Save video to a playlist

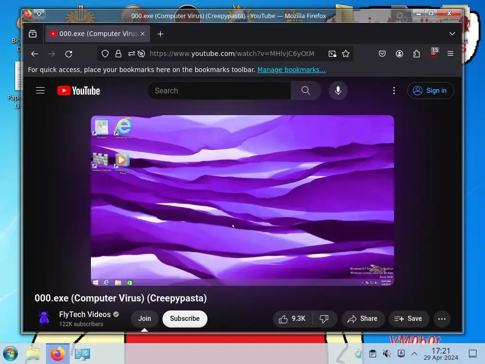408,319
